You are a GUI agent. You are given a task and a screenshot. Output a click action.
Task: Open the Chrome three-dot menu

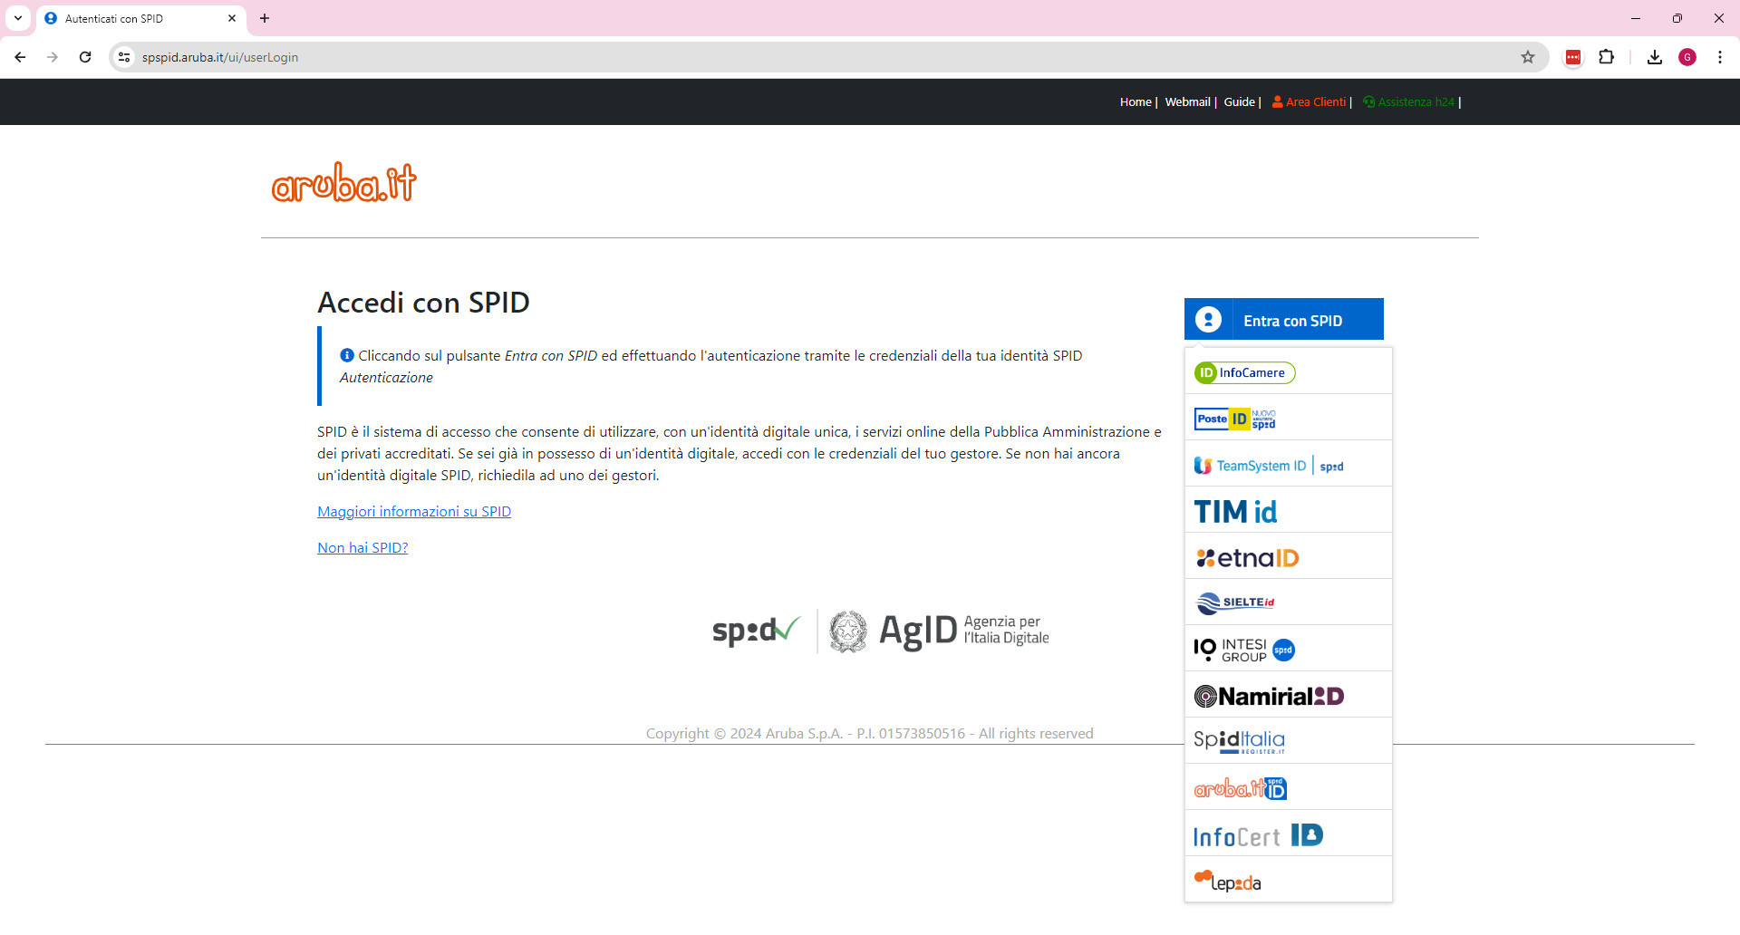(1720, 57)
